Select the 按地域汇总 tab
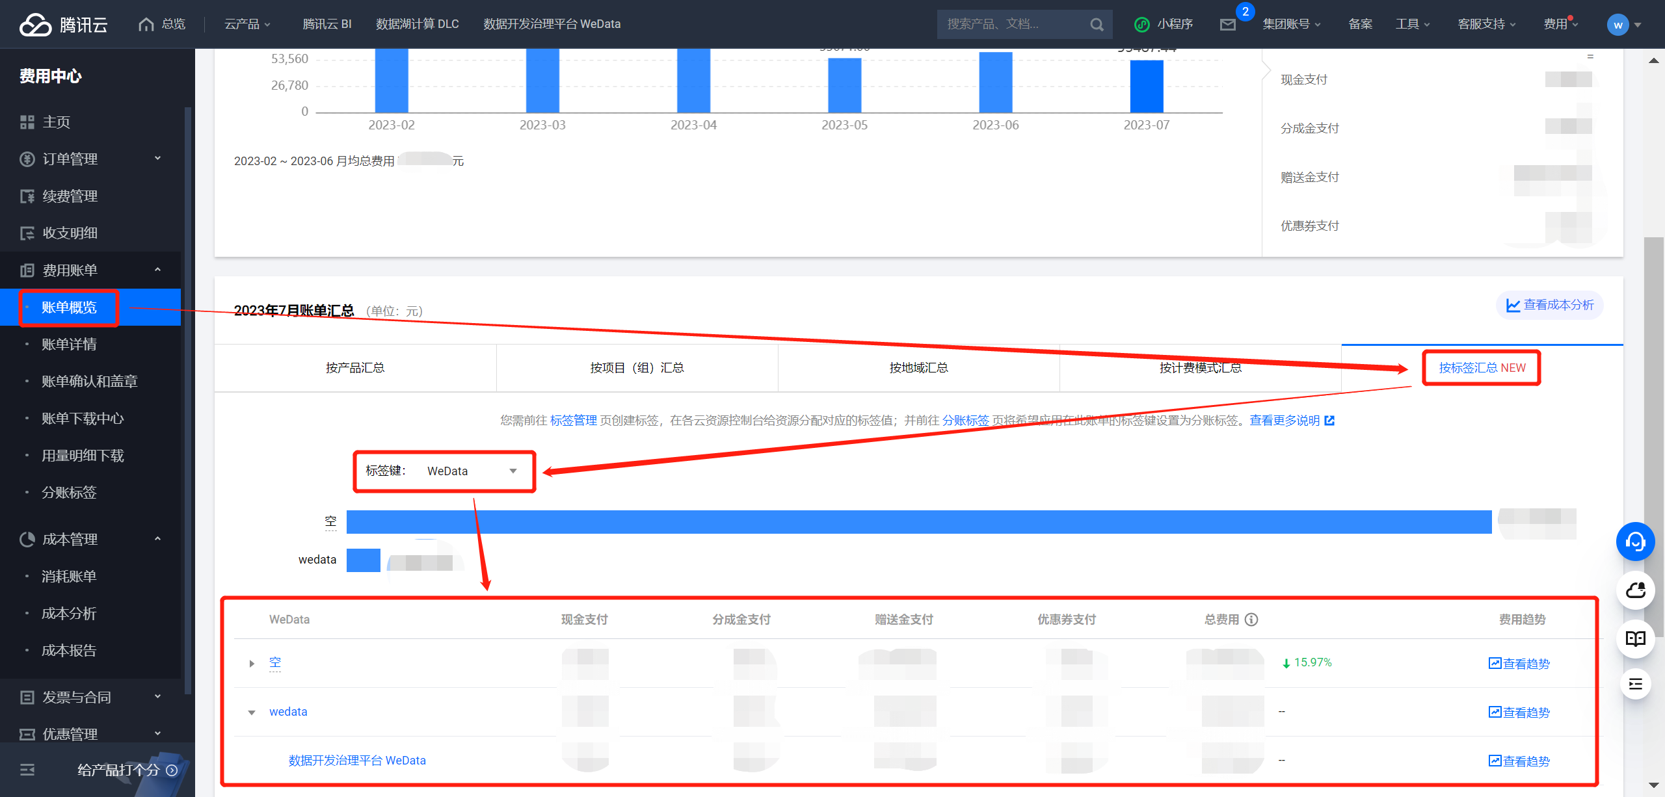The width and height of the screenshot is (1665, 797). tap(918, 368)
